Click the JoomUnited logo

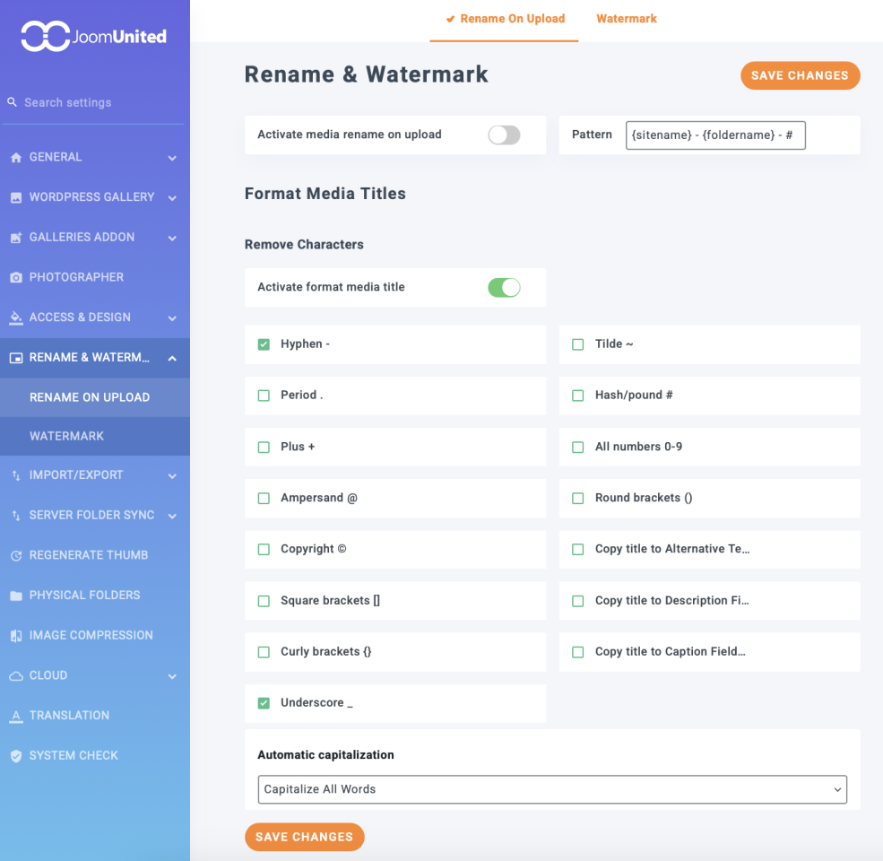[x=94, y=37]
